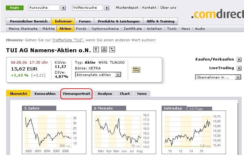Click the 5 Jahre chart thumbnail
Image resolution: width=244 pixels, height=155 pixels.
[x=54, y=132]
